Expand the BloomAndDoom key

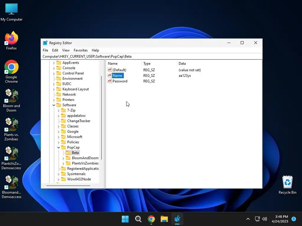pyautogui.click(x=63, y=158)
